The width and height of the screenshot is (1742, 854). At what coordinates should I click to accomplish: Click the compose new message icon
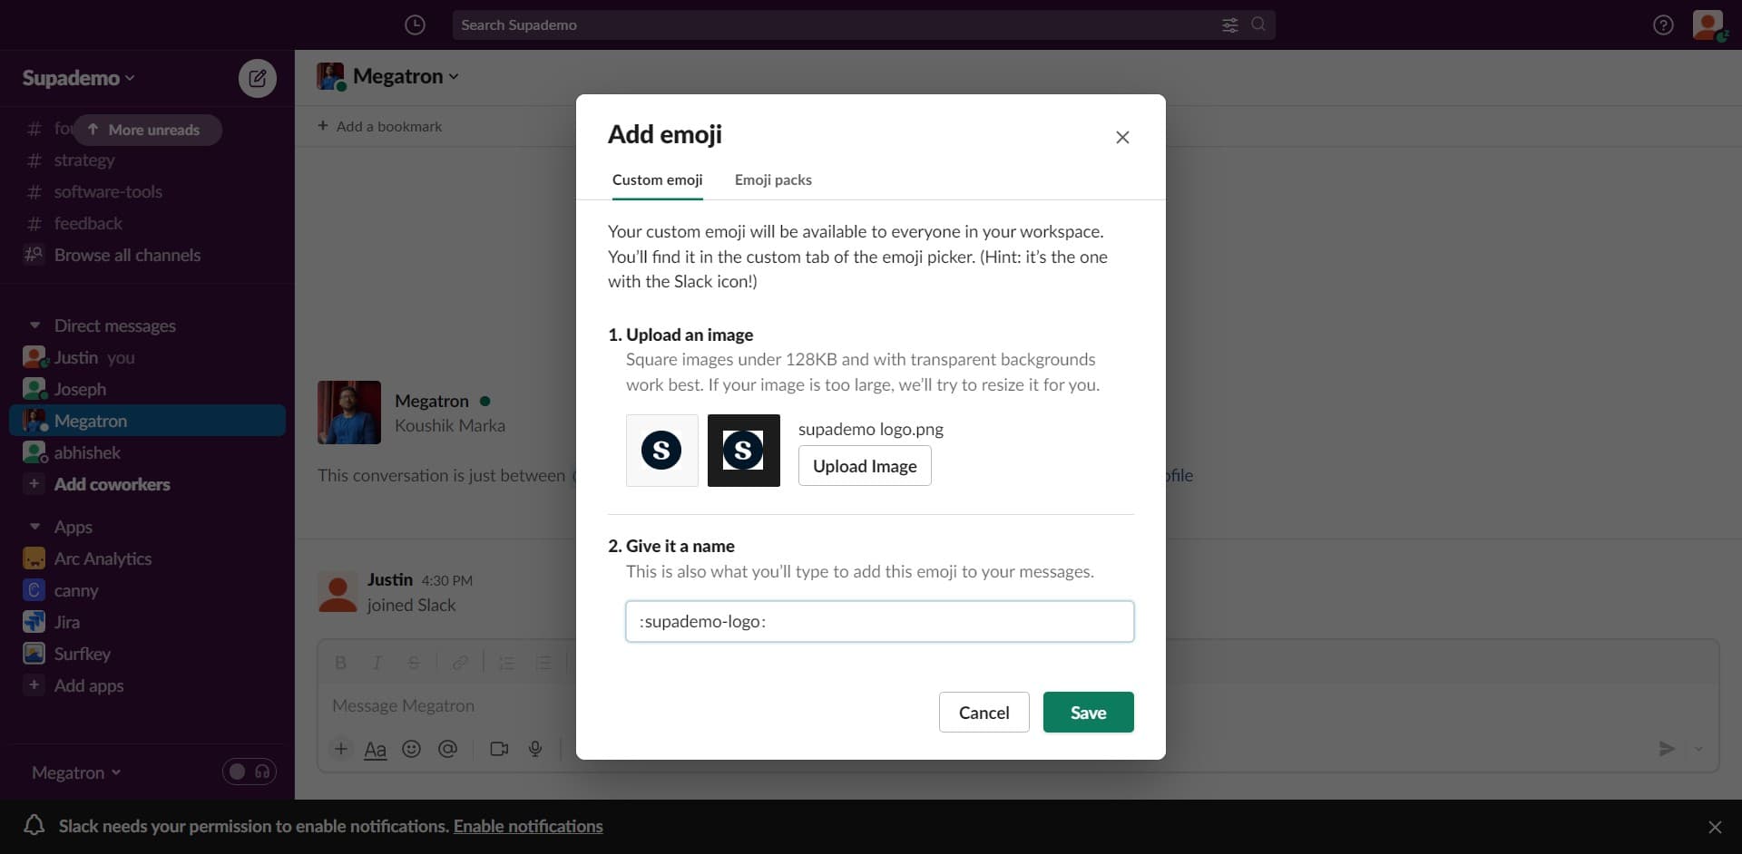[258, 79]
